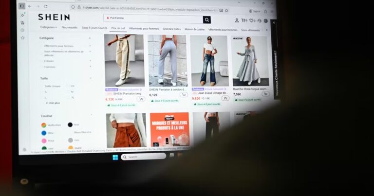Screen dimensions: 374x196
Task: Check the Enfants category checkbox
Action: click(41, 61)
